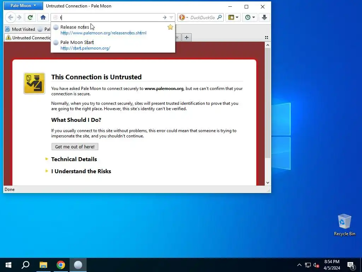Viewport: 362px width, 272px height.
Task: Click the address bar Go arrow
Action: click(165, 17)
